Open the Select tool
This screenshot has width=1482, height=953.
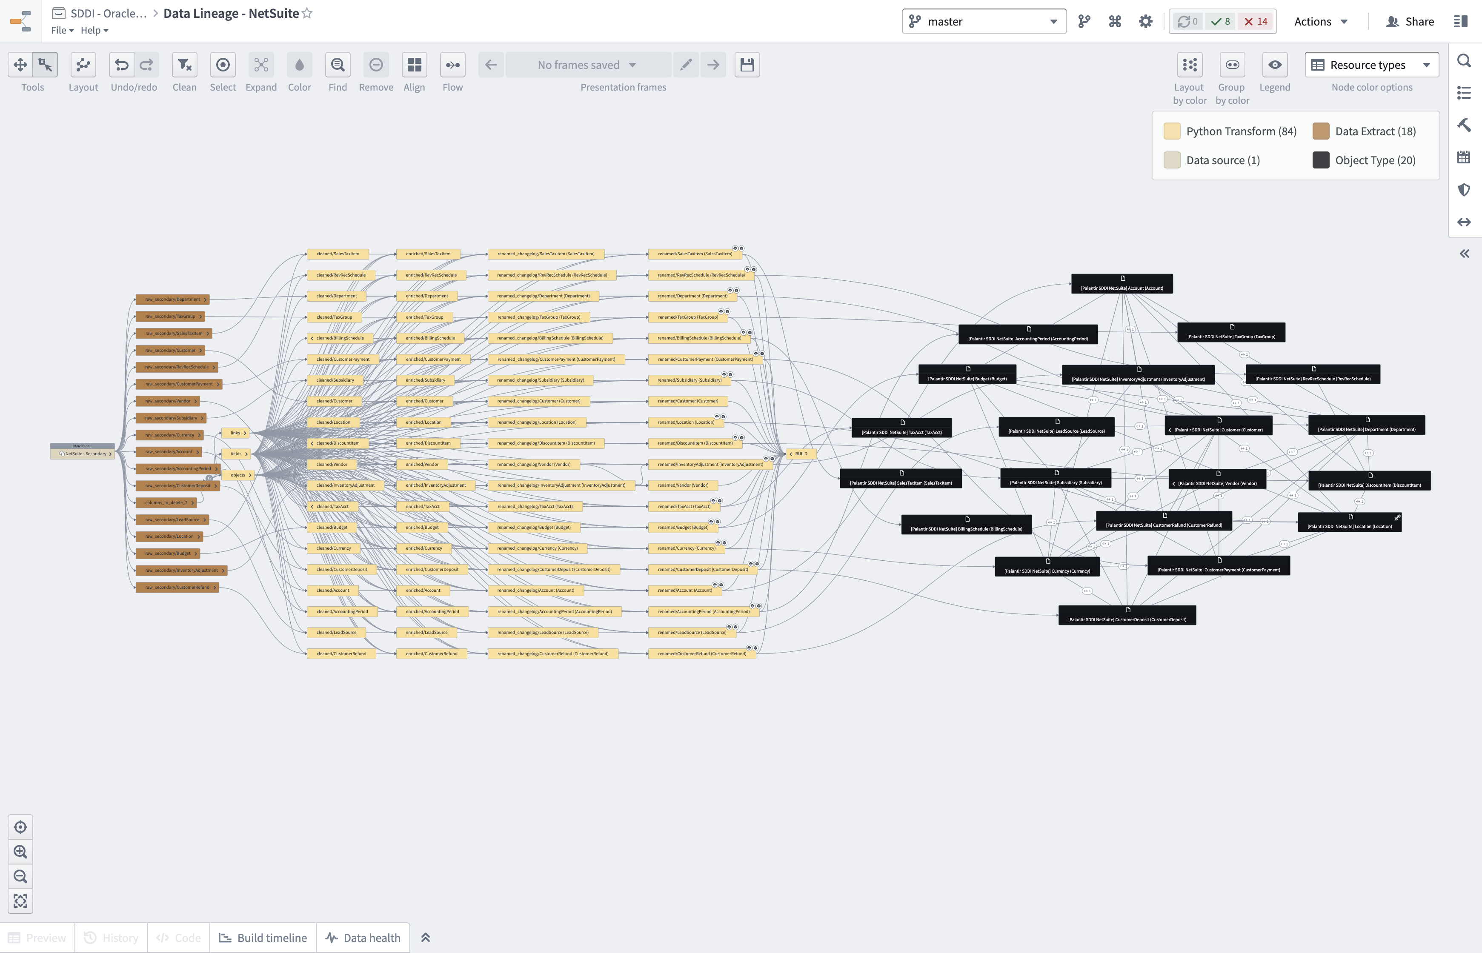click(223, 65)
